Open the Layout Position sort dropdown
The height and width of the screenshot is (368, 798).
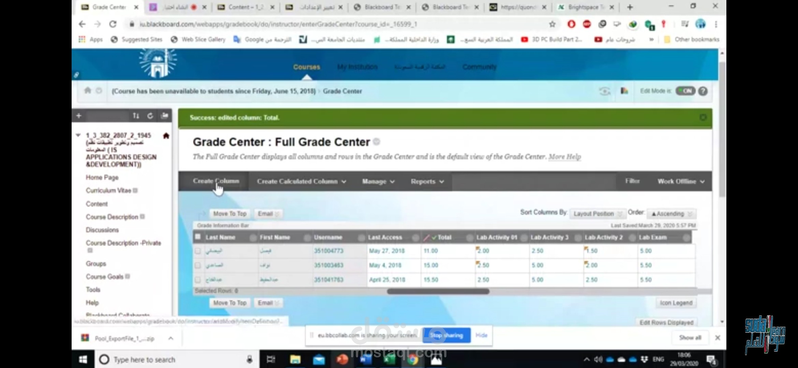tap(597, 214)
